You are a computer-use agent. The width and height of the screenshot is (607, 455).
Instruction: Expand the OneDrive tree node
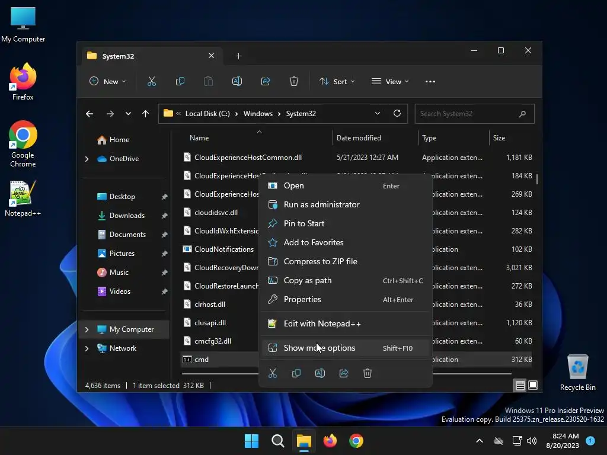(x=87, y=159)
